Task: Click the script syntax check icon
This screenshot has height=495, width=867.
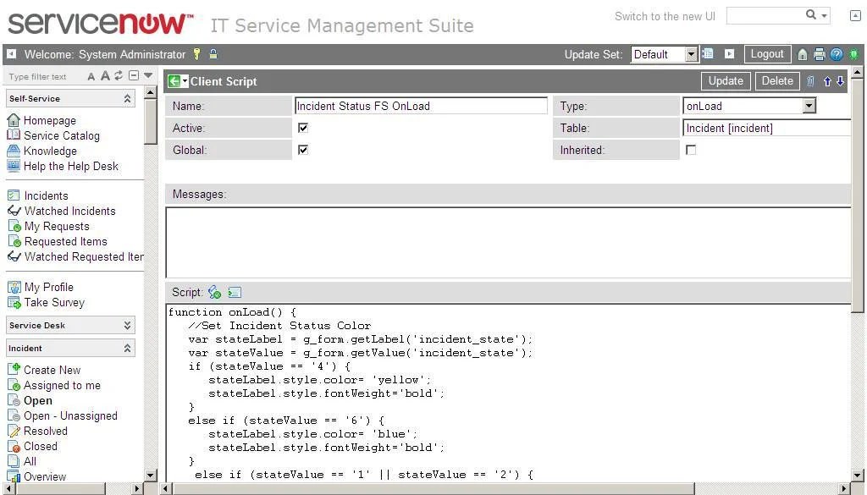Action: coord(214,292)
